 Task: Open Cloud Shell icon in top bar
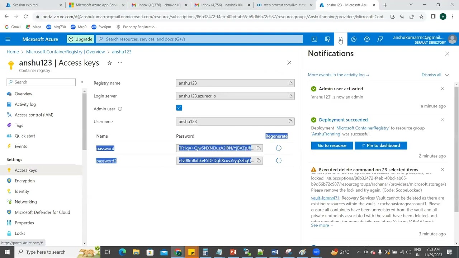(314, 39)
